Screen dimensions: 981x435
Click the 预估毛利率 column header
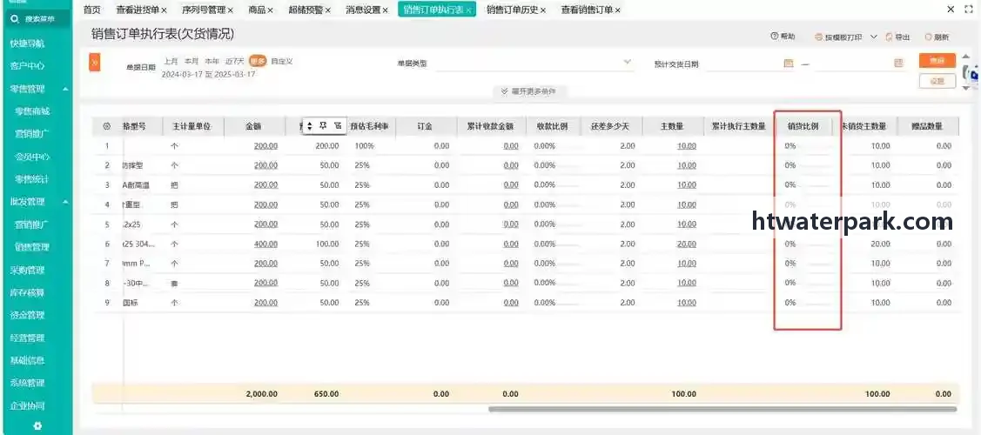click(369, 126)
